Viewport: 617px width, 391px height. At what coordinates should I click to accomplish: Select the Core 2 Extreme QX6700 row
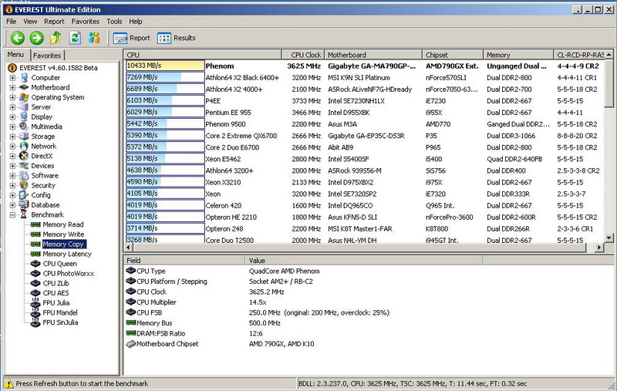pos(364,136)
